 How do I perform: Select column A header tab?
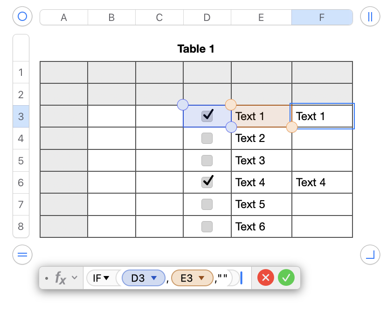coord(64,18)
